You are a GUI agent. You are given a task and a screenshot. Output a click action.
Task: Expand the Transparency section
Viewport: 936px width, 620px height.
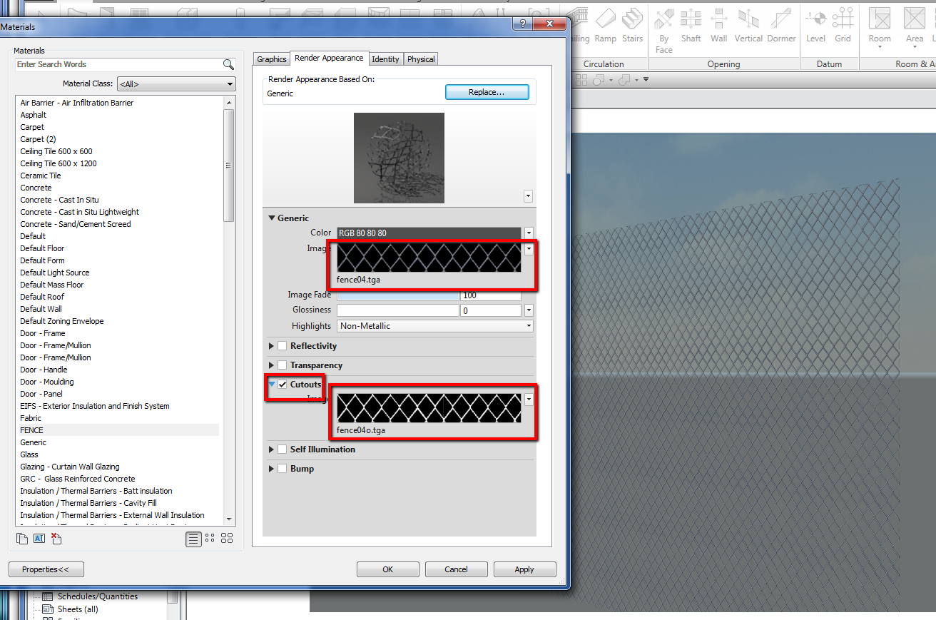coord(271,365)
